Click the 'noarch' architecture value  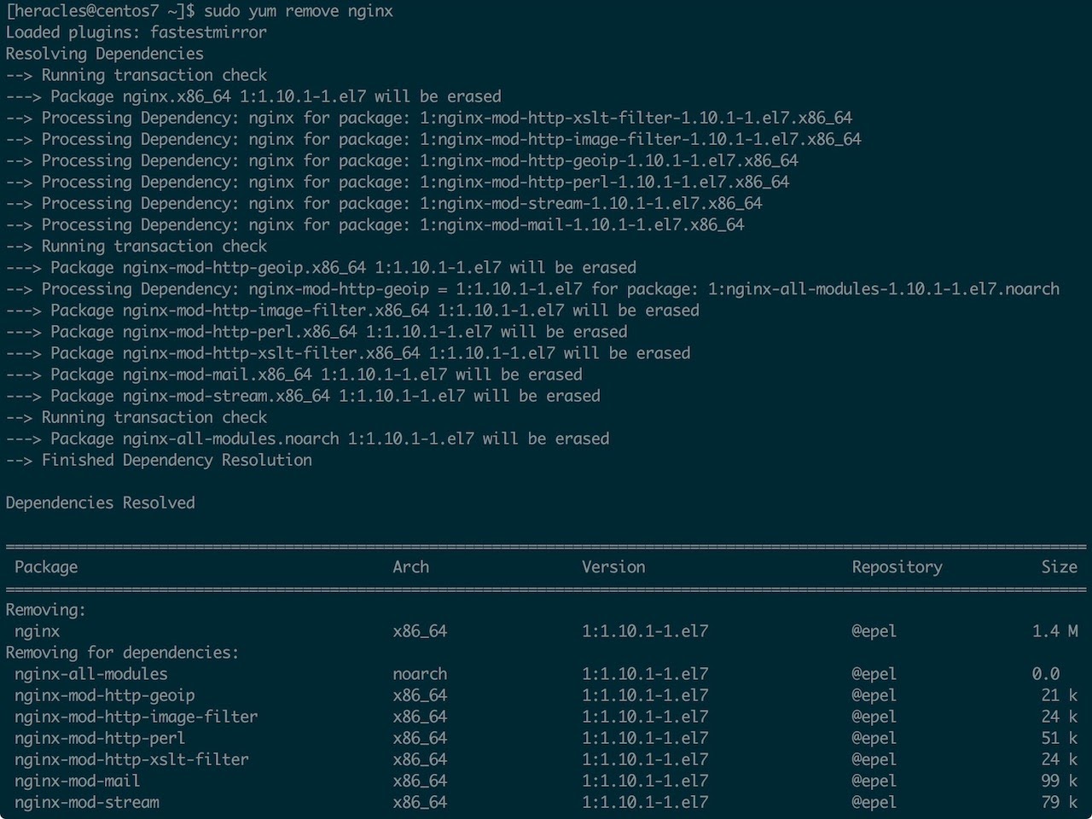(420, 674)
